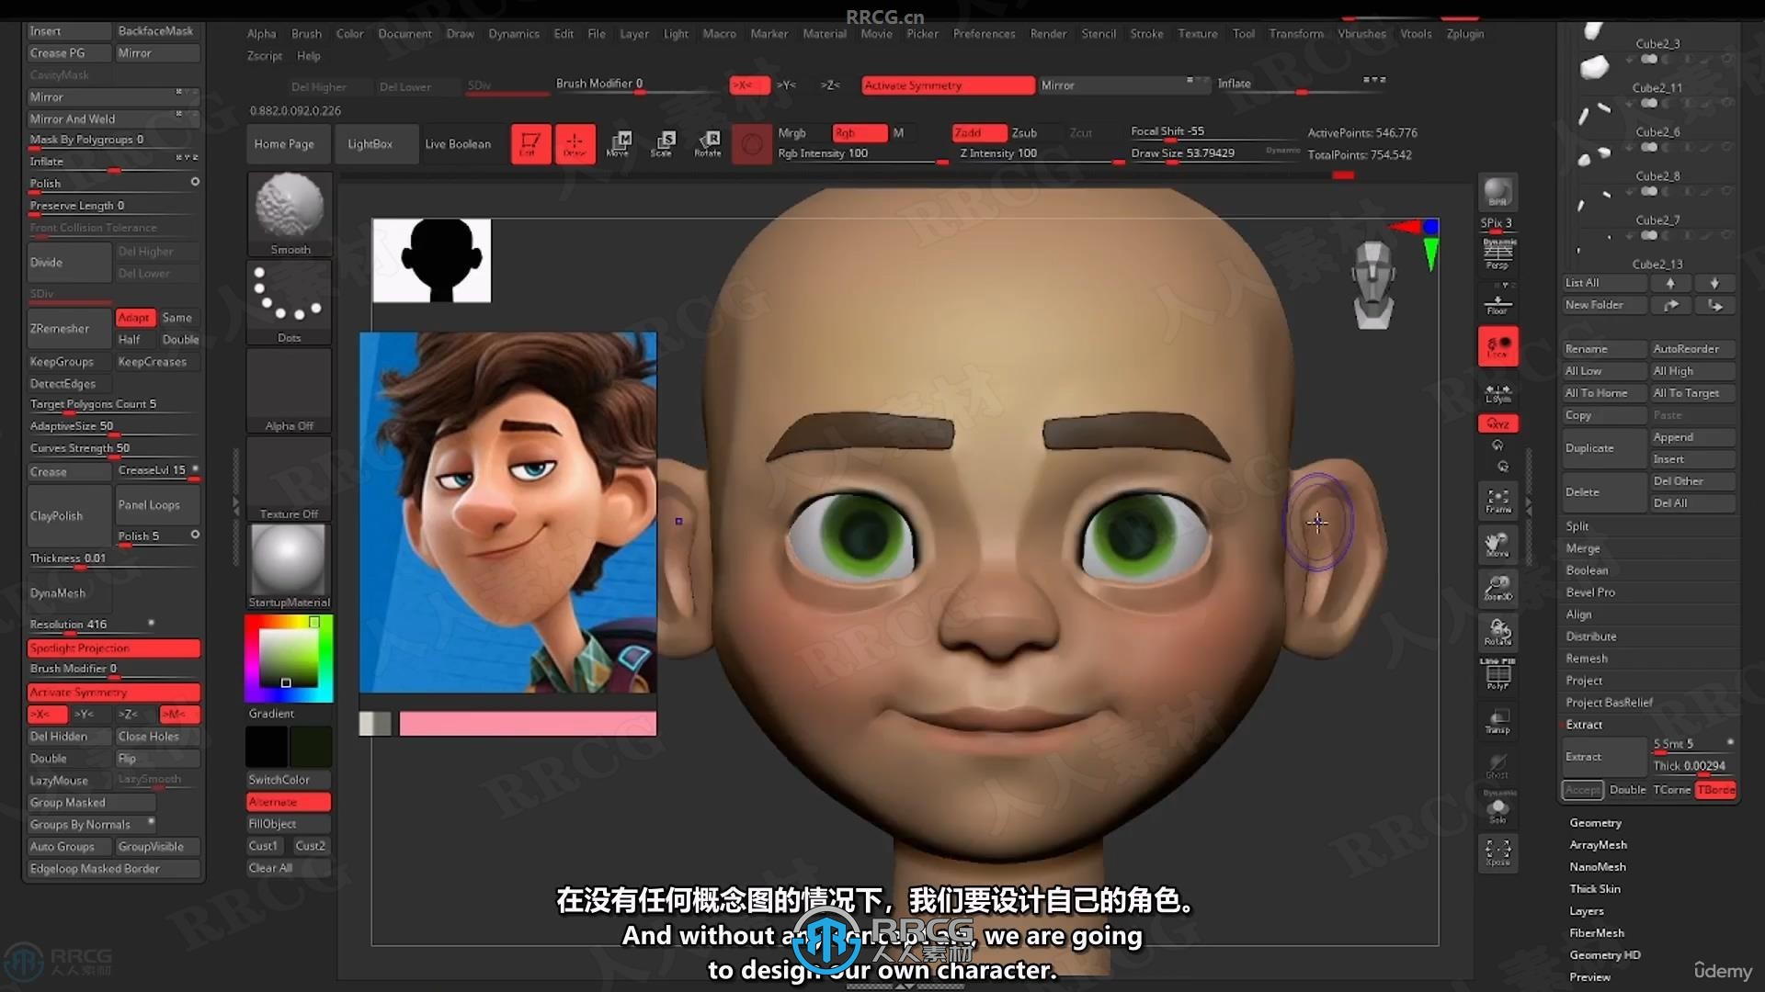Select the Rotate transform icon in top toolbar
This screenshot has height=992, width=1765.
[x=708, y=144]
